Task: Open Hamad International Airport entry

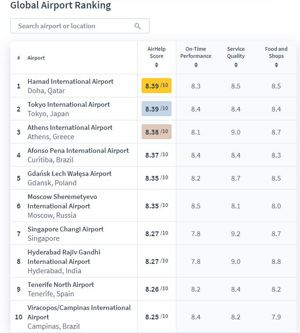Action: pyautogui.click(x=71, y=81)
